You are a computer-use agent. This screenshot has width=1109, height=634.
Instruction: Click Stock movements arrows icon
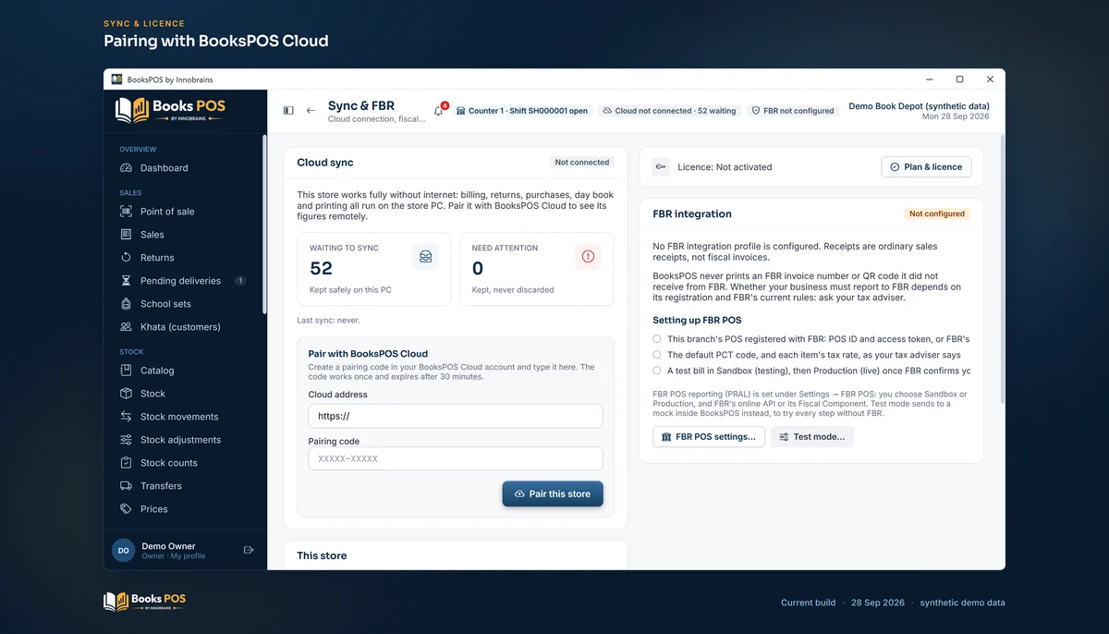(126, 417)
